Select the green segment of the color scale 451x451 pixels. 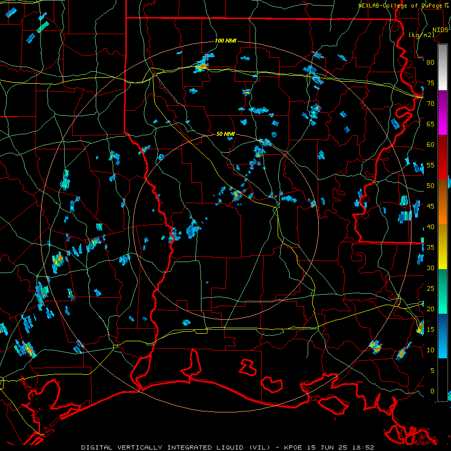(442, 291)
